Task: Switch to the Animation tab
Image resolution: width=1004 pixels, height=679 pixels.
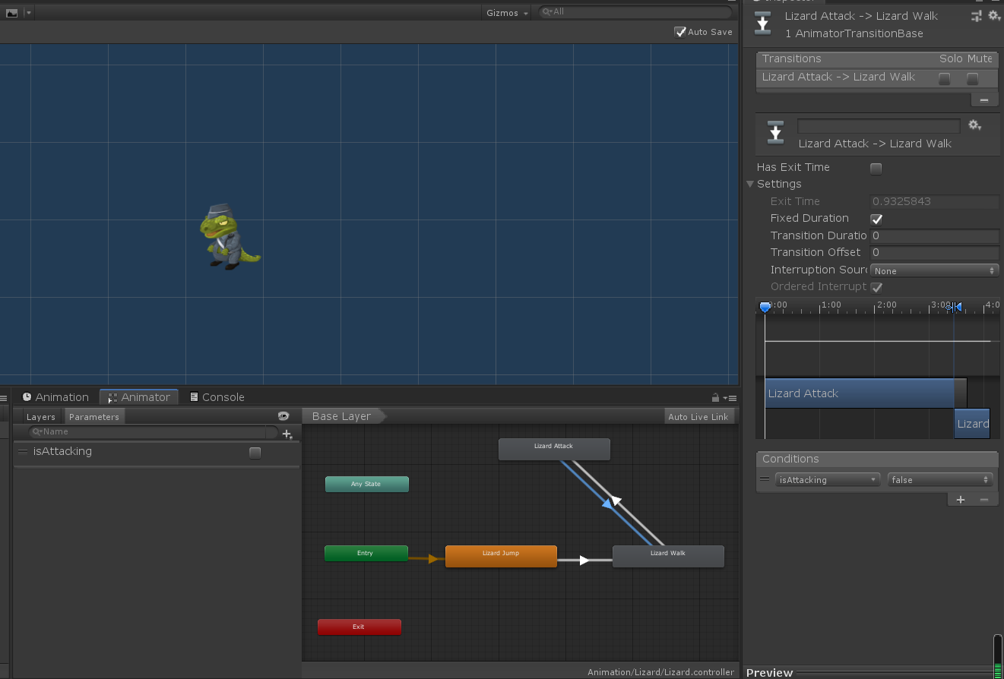Action: coord(55,397)
